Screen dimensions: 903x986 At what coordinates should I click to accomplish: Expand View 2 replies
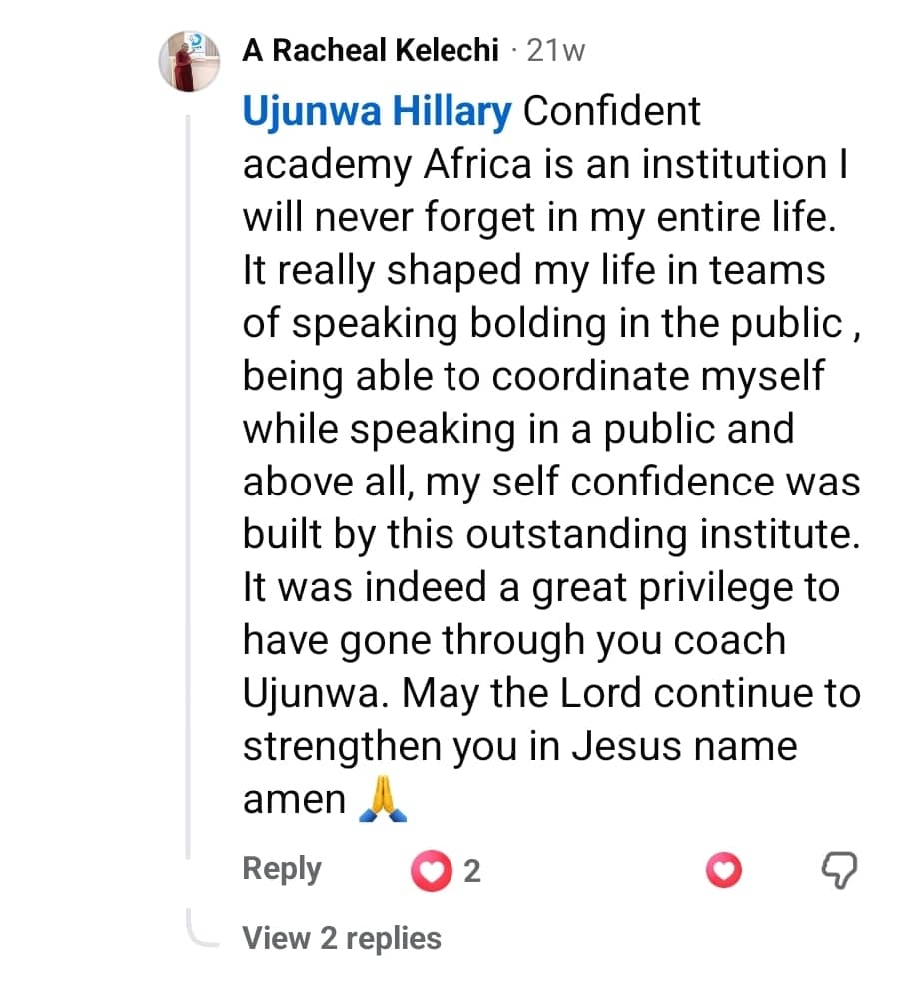point(341,938)
